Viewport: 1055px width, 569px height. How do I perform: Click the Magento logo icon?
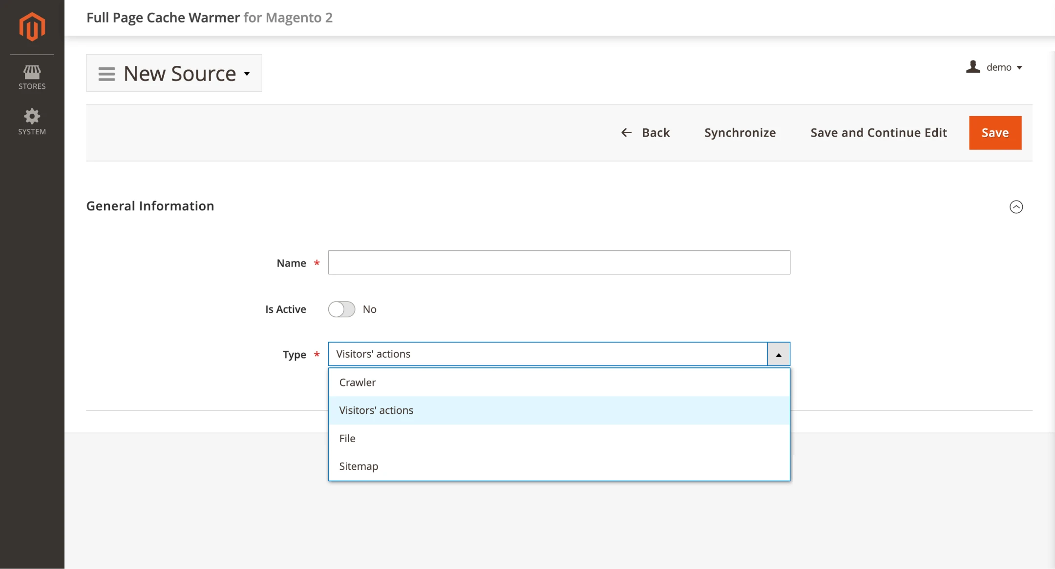coord(32,26)
